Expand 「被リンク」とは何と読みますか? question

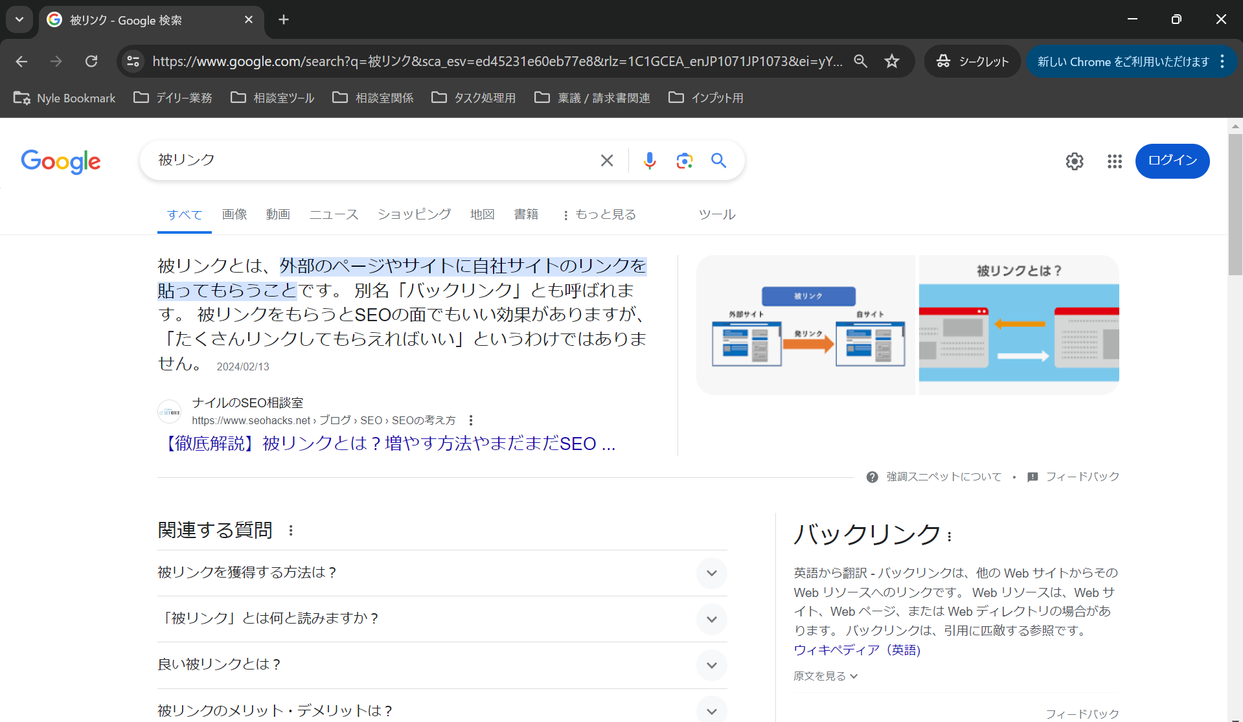[442, 619]
